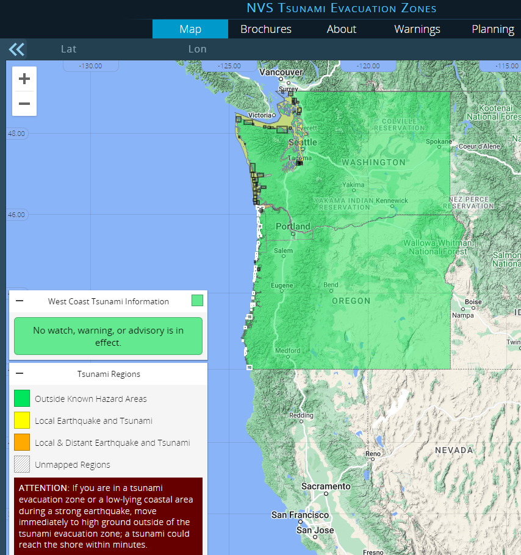Click the map zoom-out minus icon
Viewport: 521px width, 555px height.
point(24,104)
